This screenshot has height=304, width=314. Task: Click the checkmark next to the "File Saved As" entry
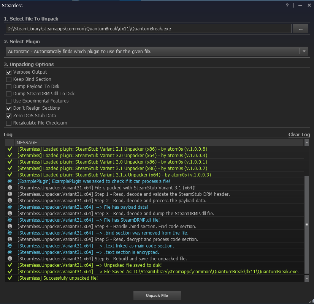[10, 271]
